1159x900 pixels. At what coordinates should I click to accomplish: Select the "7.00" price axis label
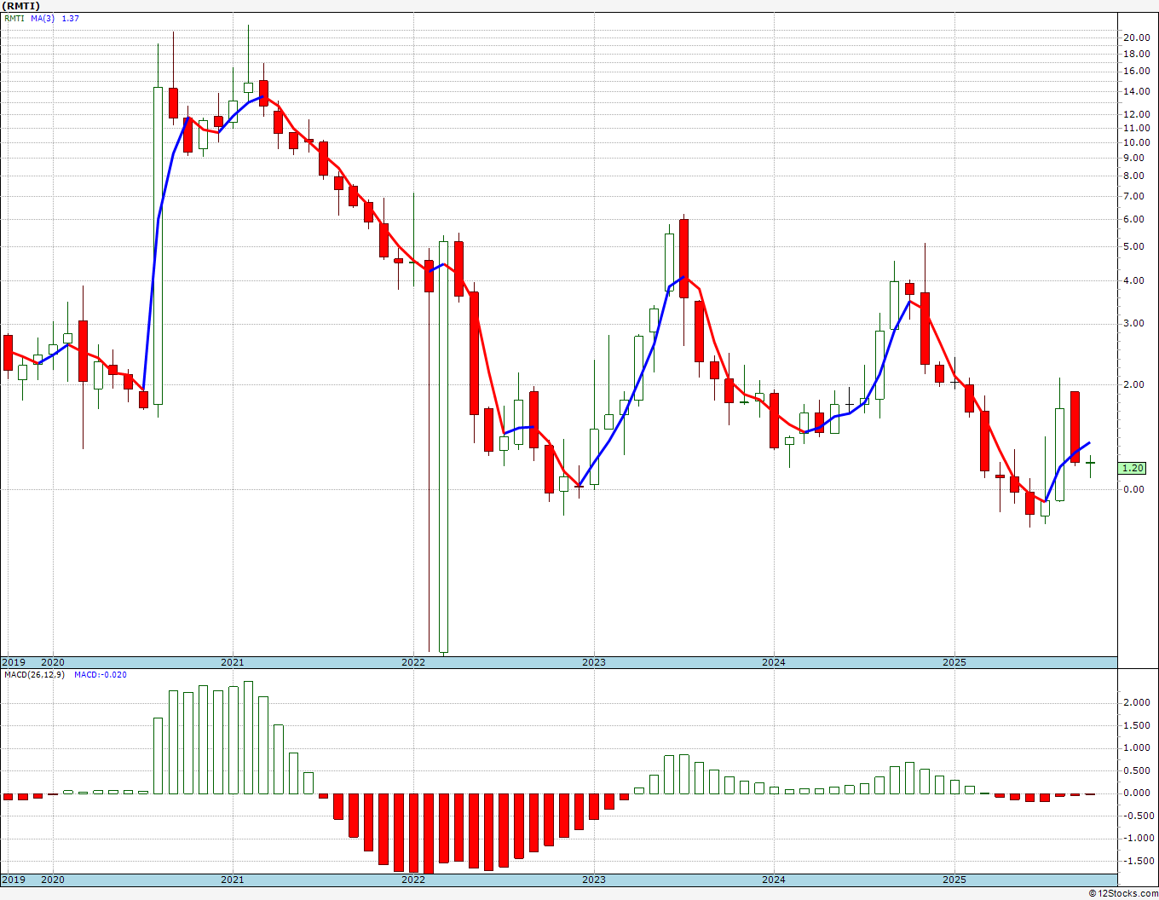tap(1134, 196)
